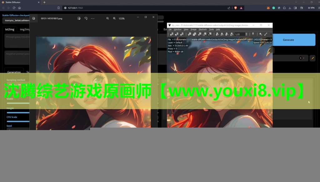The image size is (320, 182).
Task: Zoom out in the Photos viewer
Action: point(107,18)
